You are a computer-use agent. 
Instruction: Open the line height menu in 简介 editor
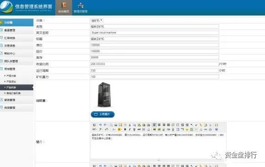point(143,129)
